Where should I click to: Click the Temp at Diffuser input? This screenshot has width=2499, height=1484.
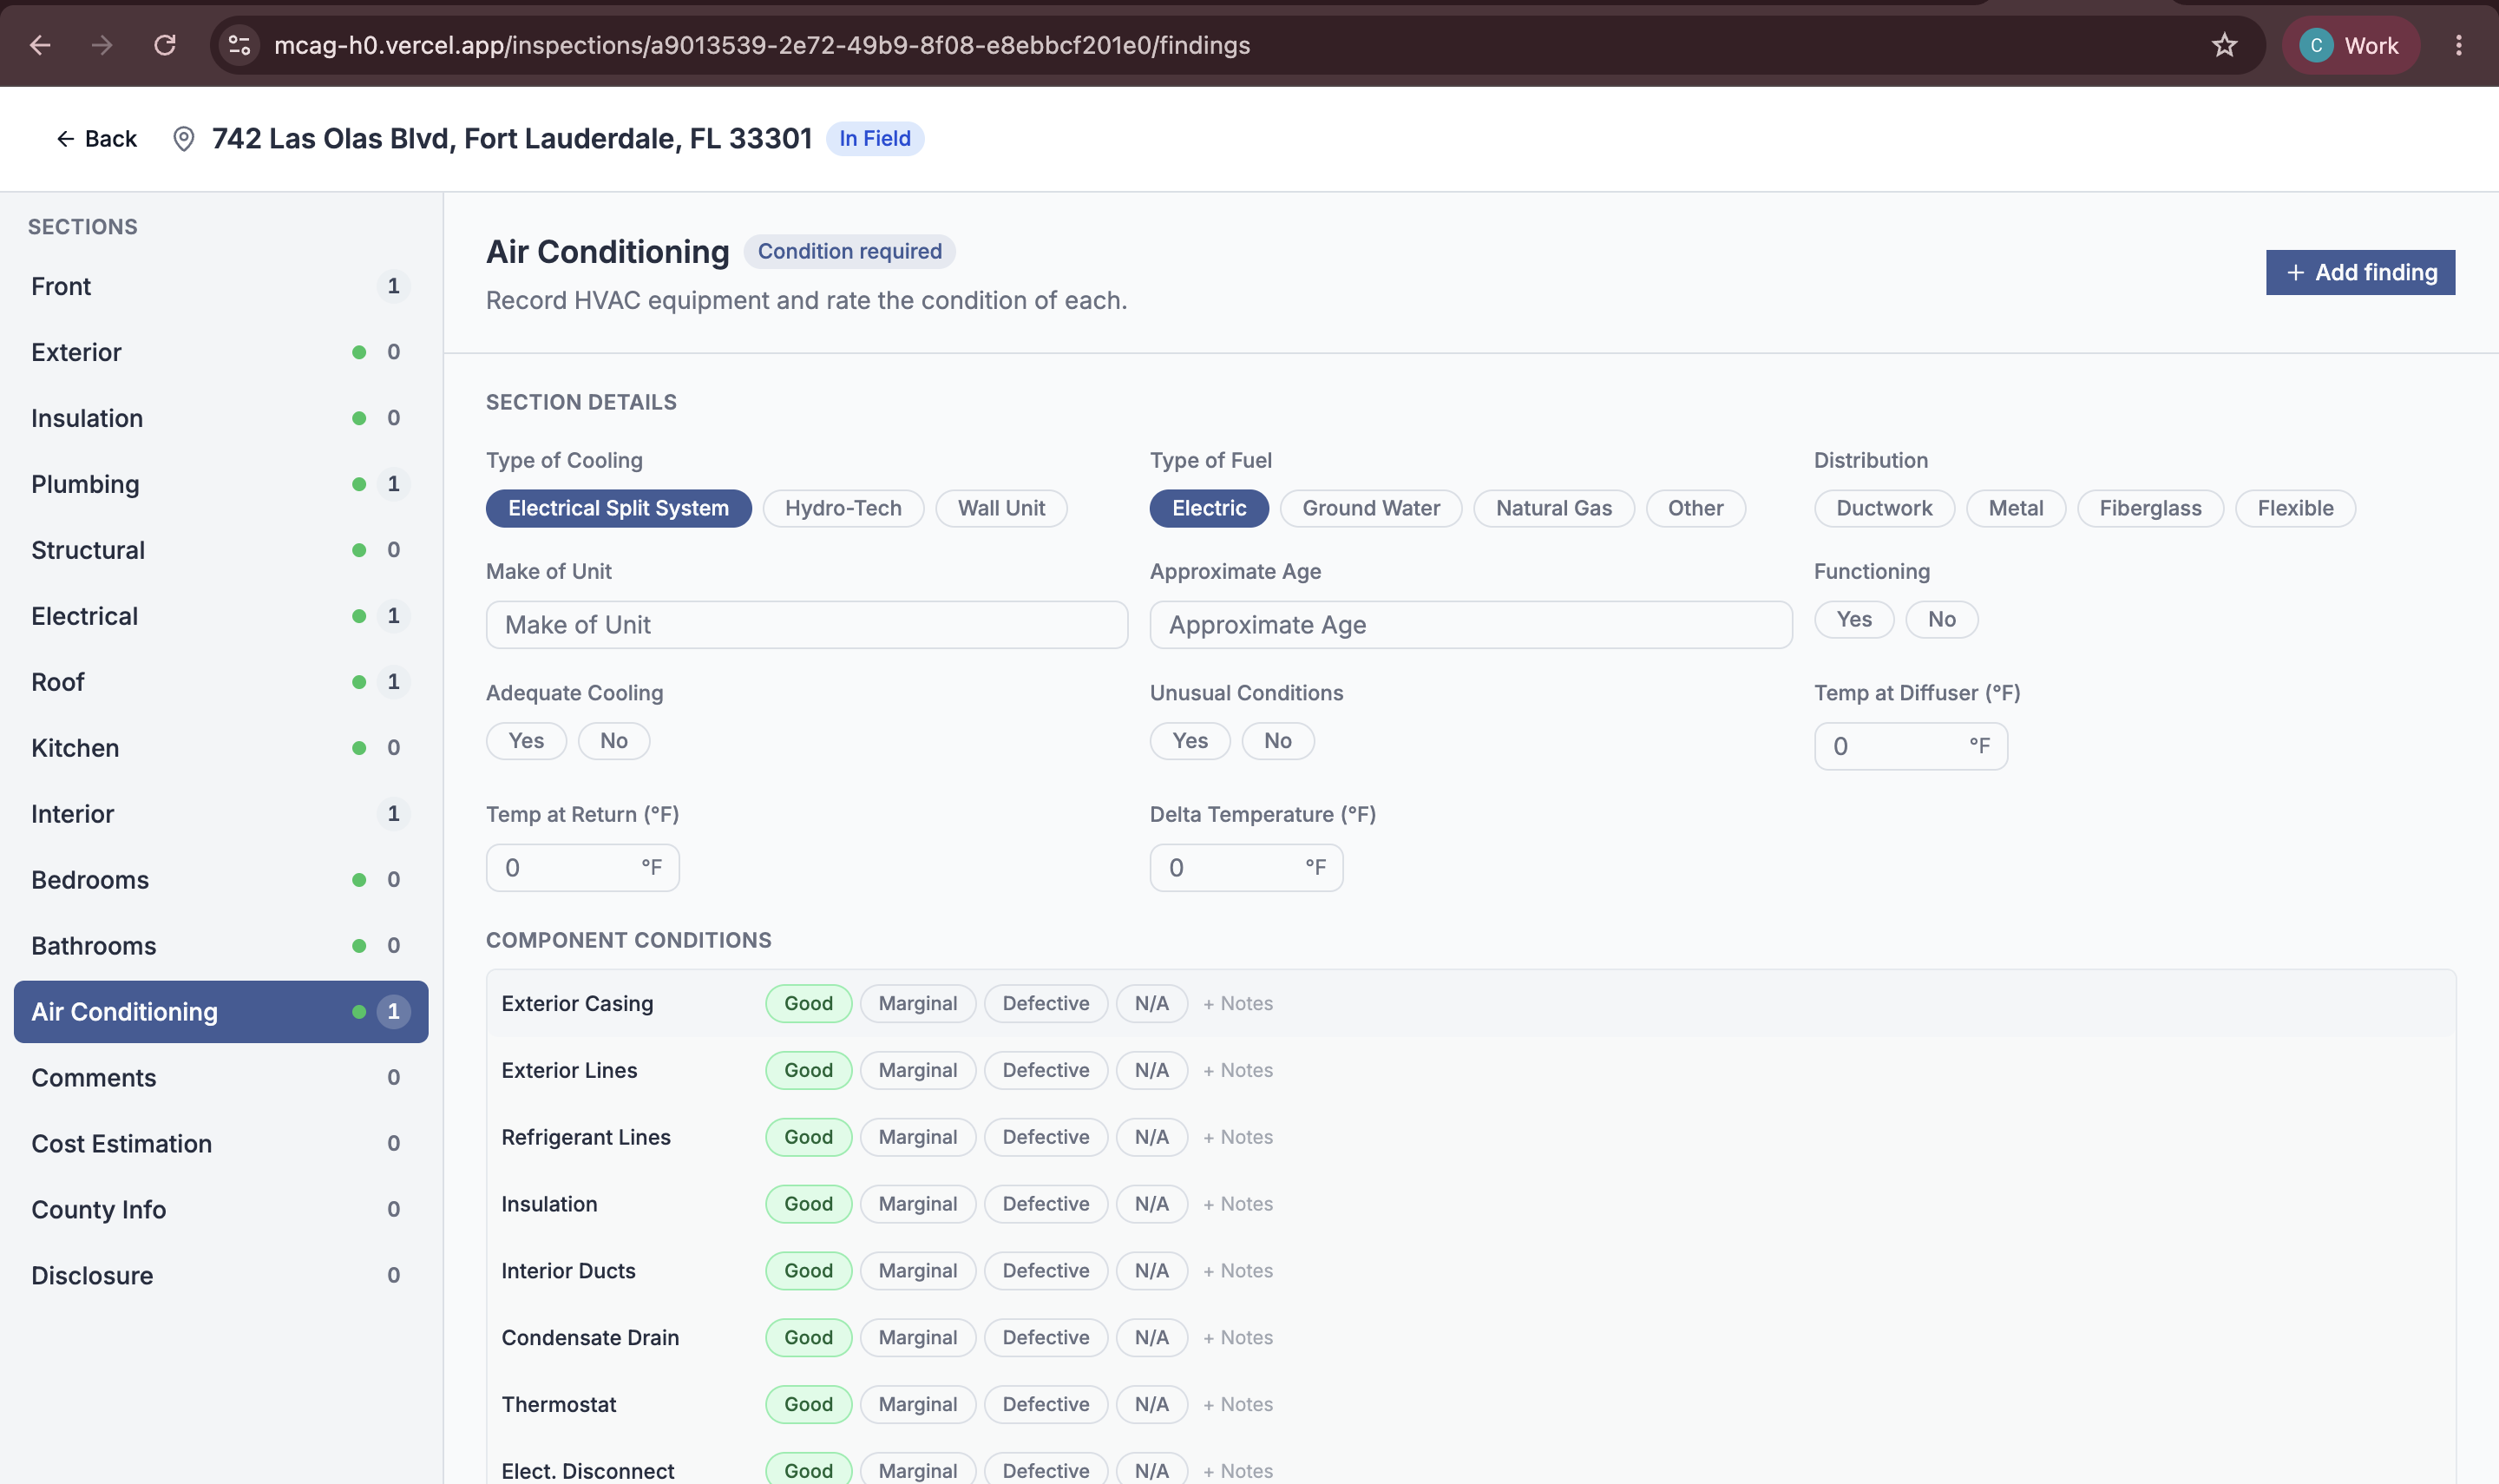pyautogui.click(x=1910, y=746)
